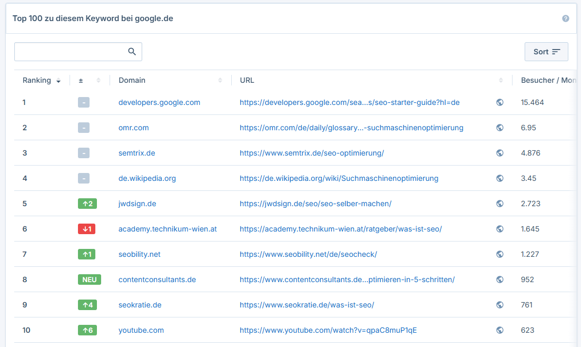Open the omr.com glossary URL

point(351,128)
